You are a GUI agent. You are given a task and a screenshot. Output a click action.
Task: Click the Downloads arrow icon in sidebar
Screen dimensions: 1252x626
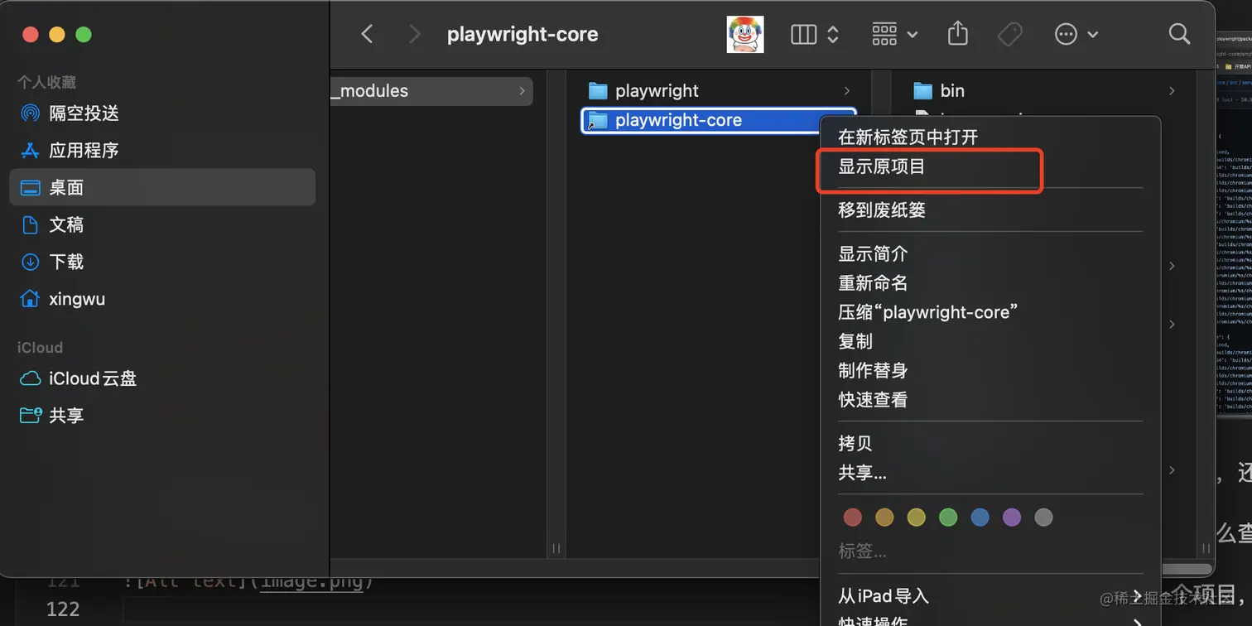point(30,262)
